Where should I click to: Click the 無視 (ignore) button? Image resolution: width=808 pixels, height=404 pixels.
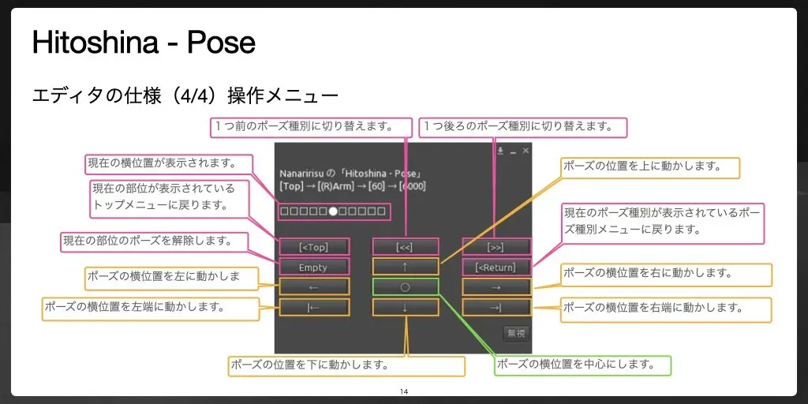(516, 334)
